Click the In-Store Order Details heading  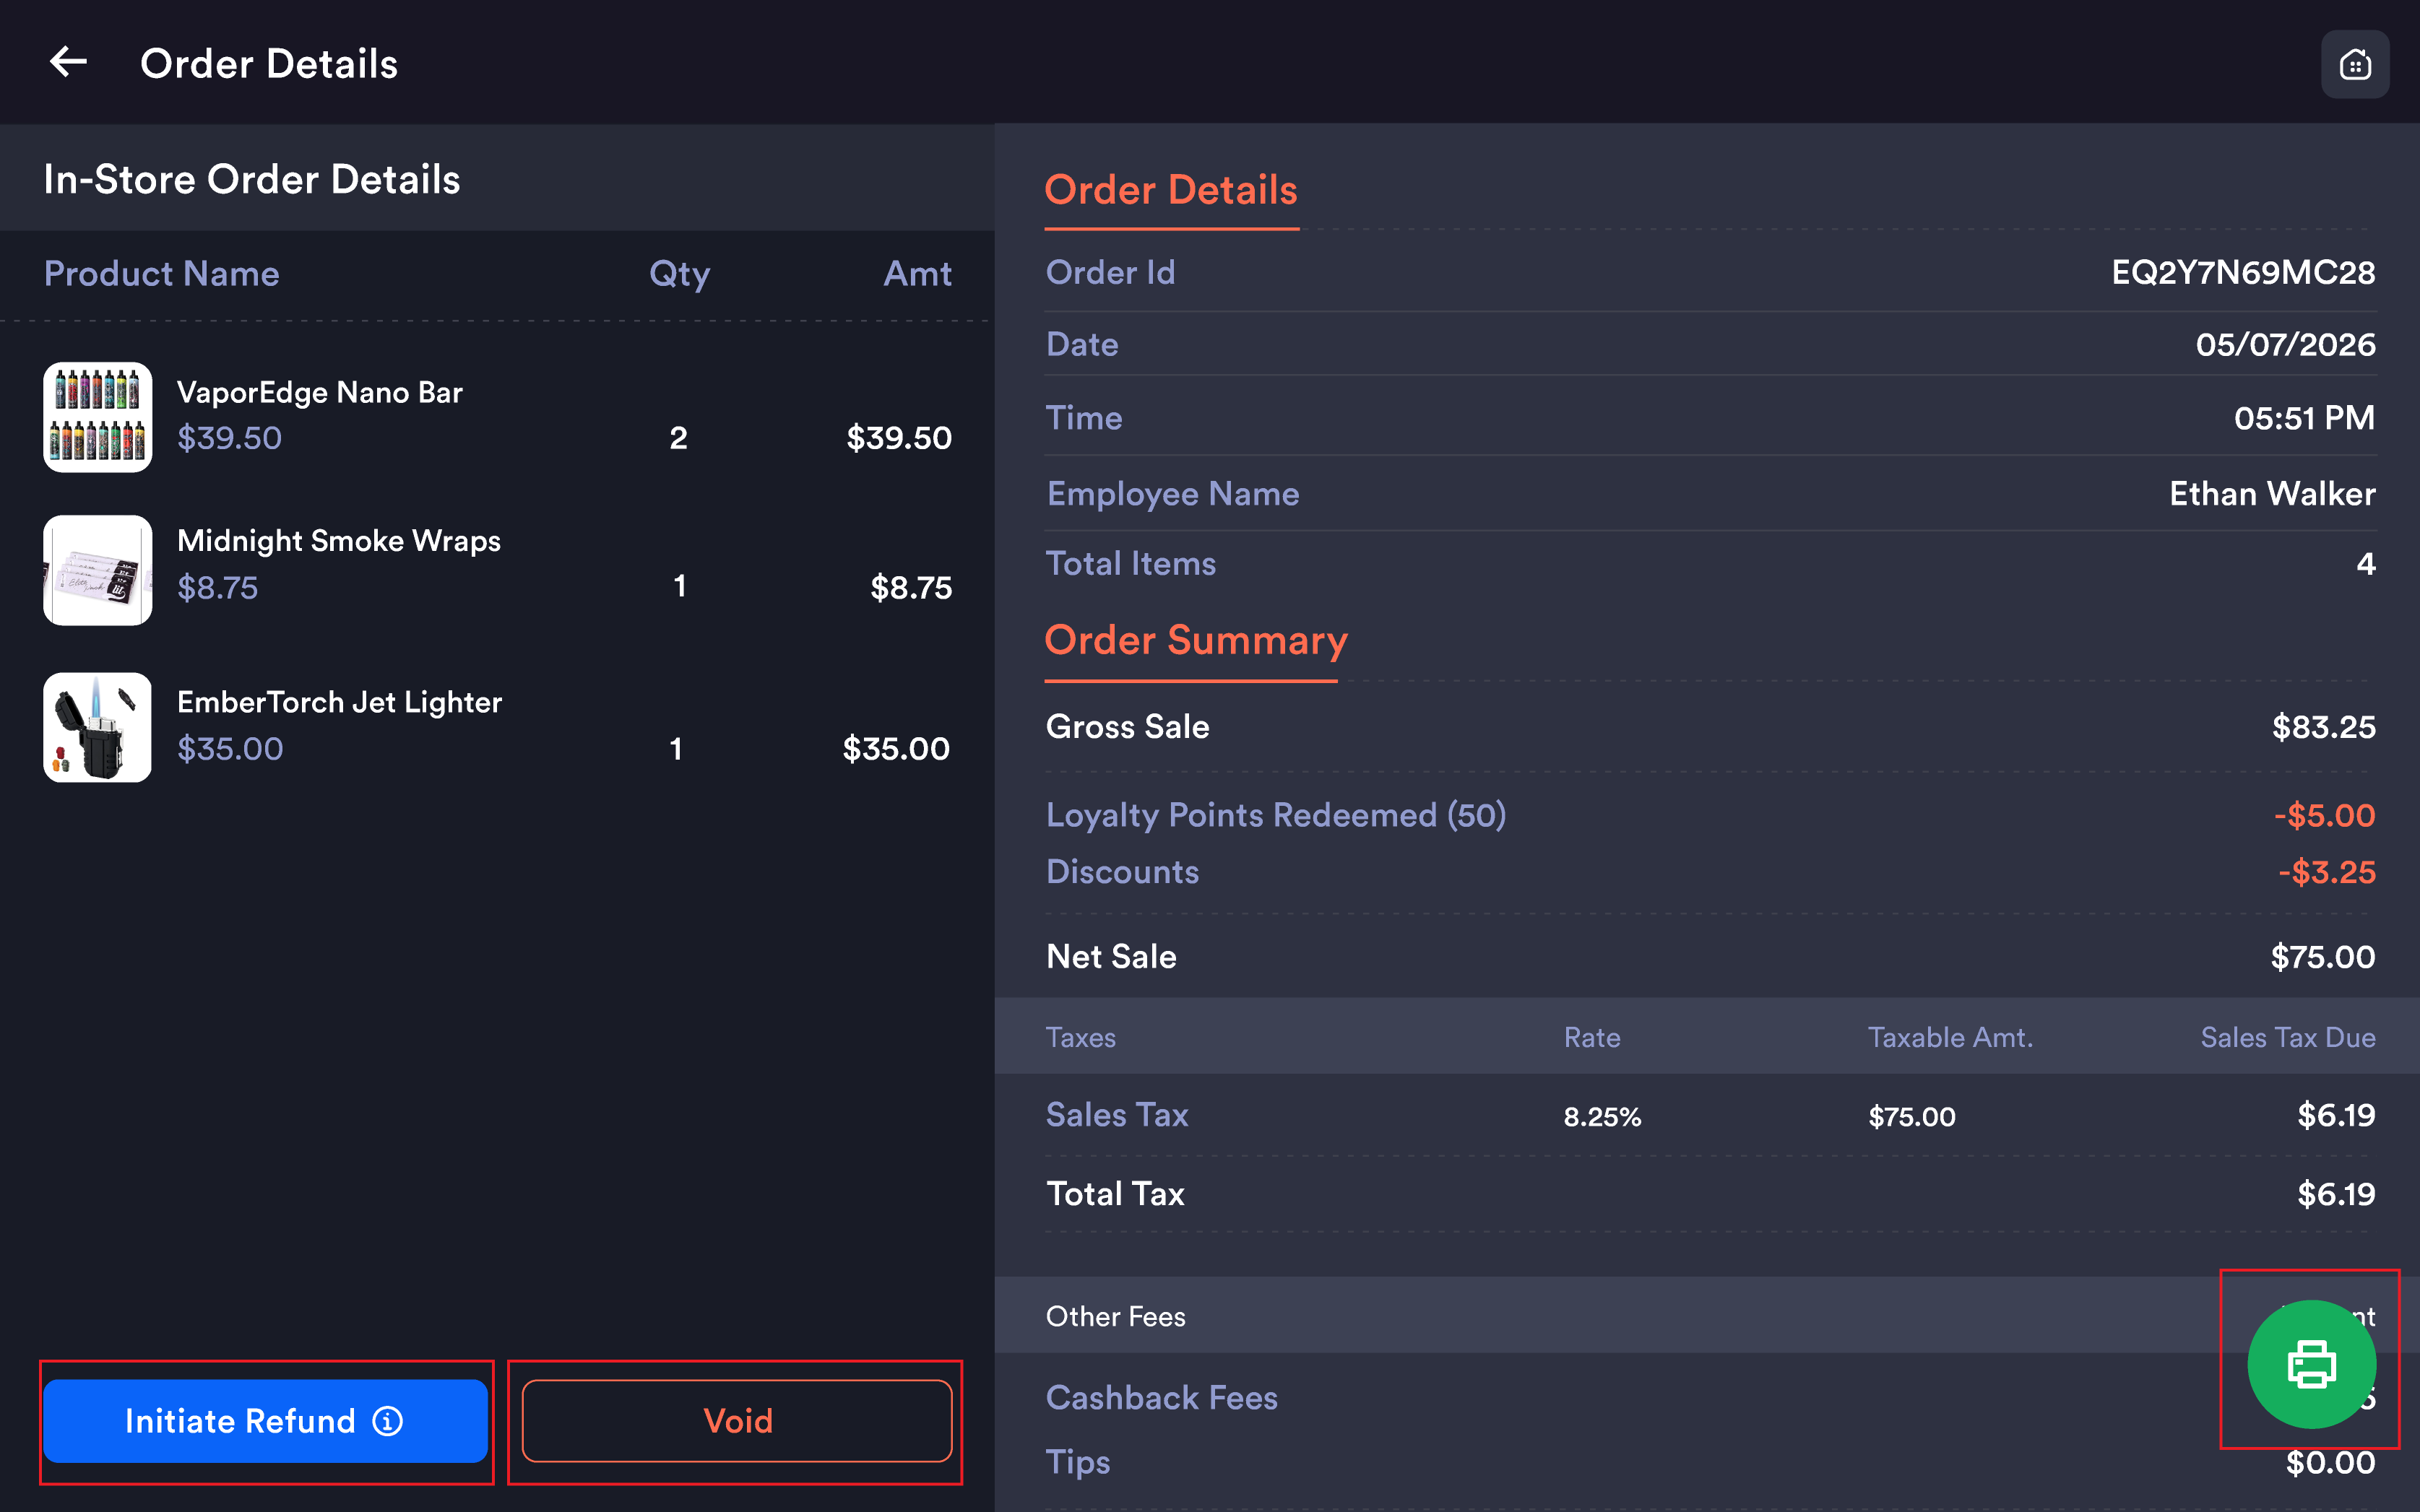point(252,179)
